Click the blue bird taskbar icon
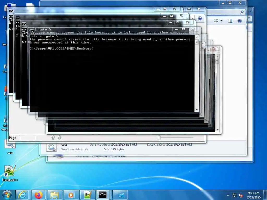267x200 pixels. [120, 195]
